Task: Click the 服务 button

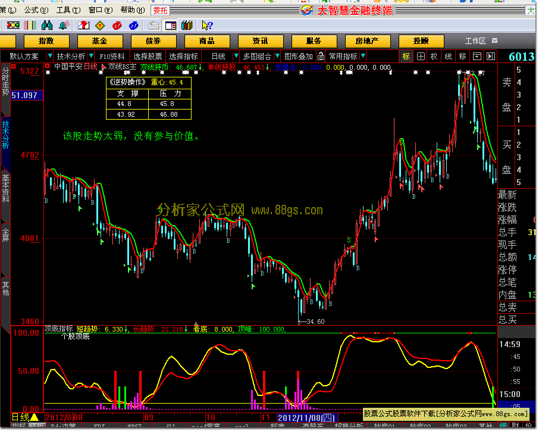Action: 314,41
